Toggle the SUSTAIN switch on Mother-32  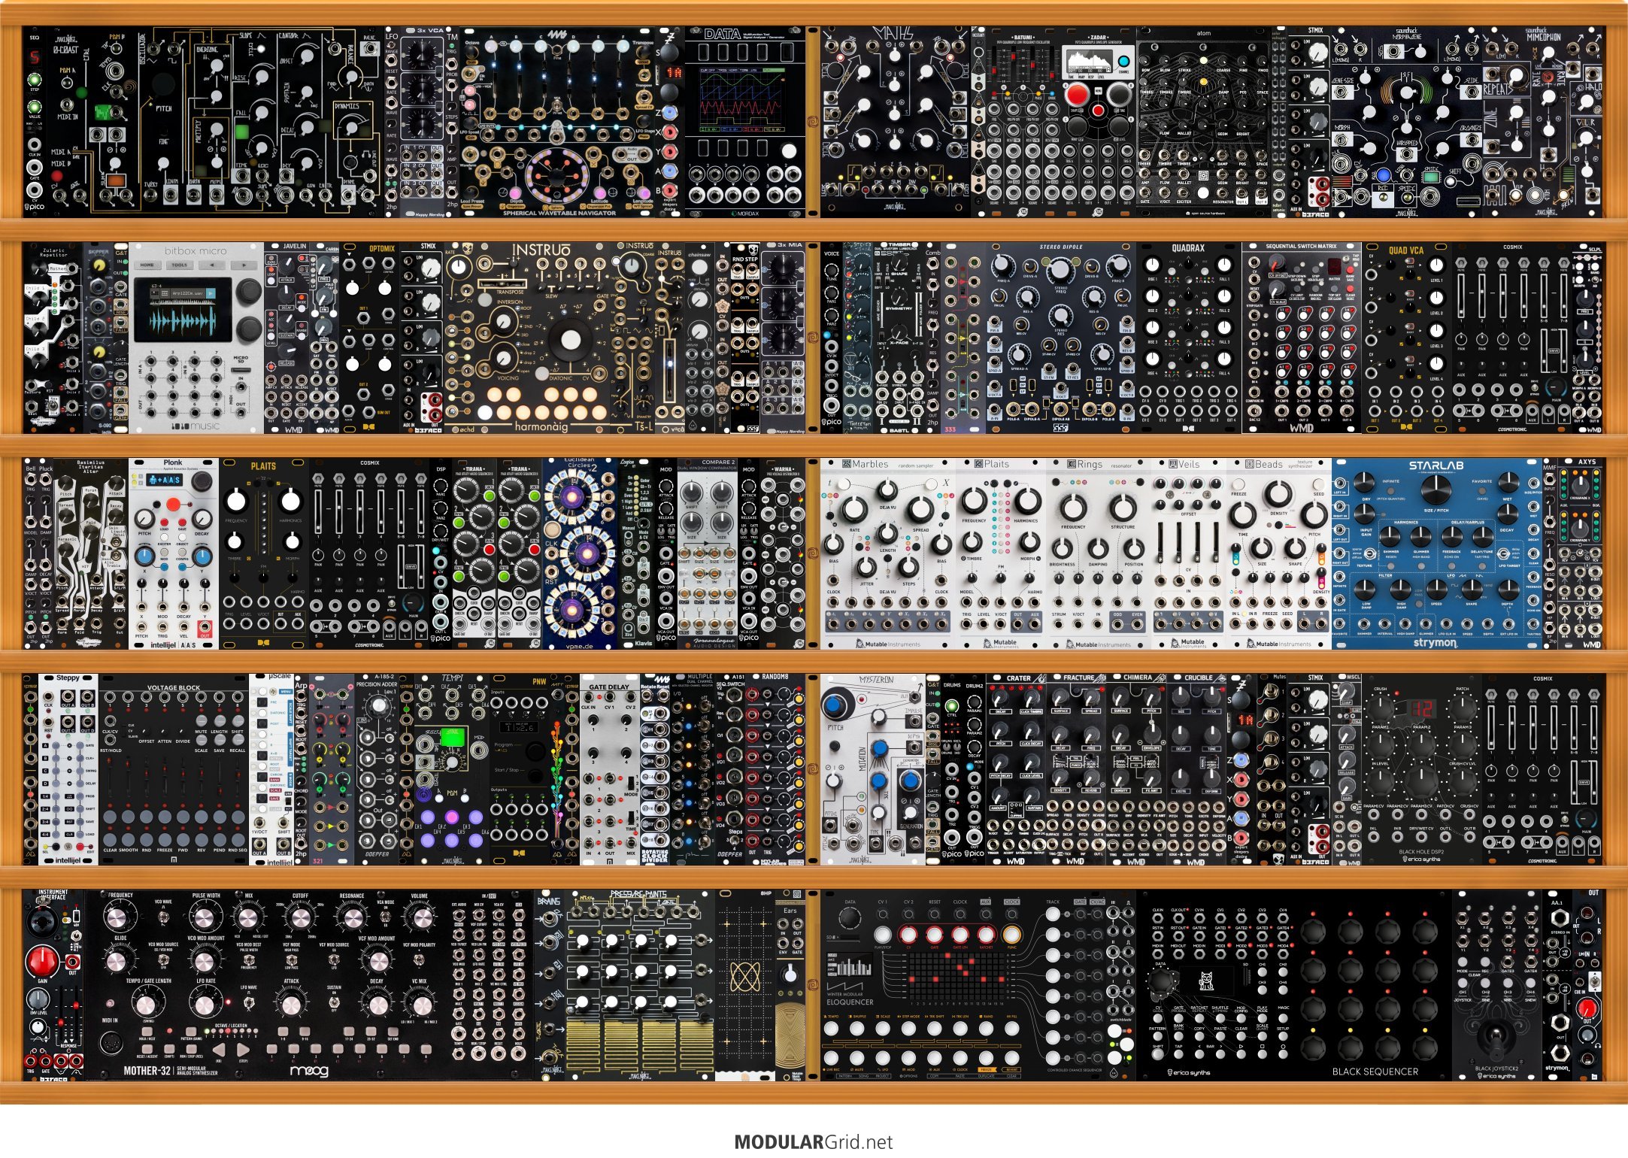coord(334,1001)
